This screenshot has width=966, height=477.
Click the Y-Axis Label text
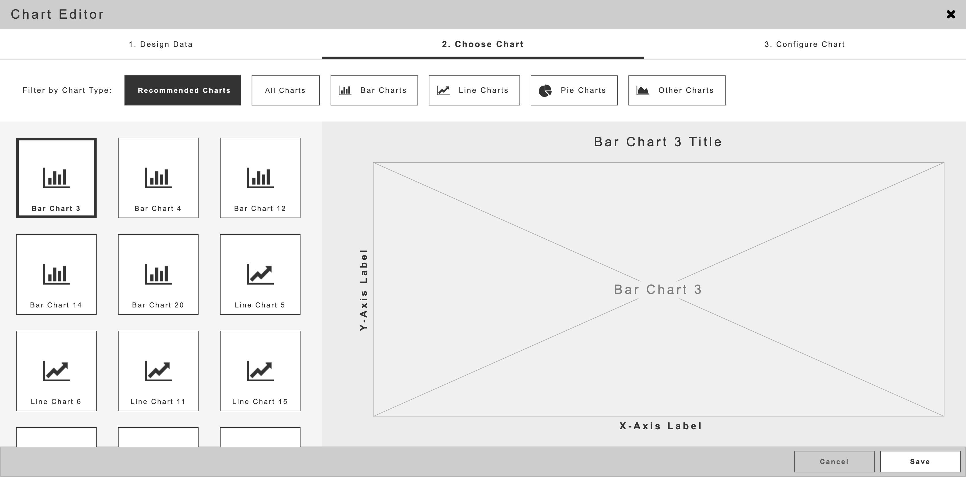[x=363, y=290]
